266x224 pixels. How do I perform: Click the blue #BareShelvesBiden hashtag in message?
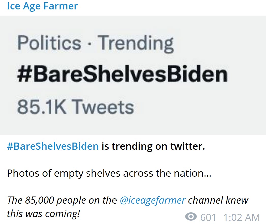tap(53, 146)
